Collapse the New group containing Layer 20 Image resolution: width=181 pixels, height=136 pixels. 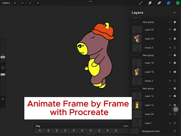(x=170, y=22)
